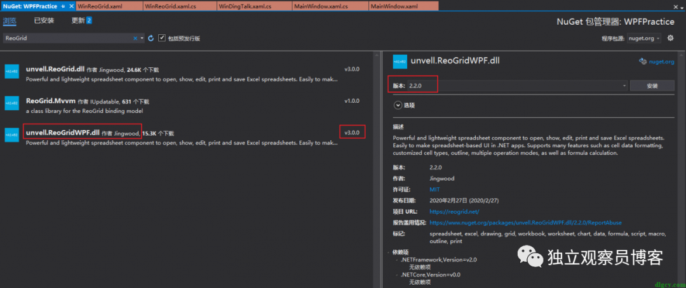The image size is (686, 288).
Task: Click into the ReoGrid search field
Action: point(68,39)
